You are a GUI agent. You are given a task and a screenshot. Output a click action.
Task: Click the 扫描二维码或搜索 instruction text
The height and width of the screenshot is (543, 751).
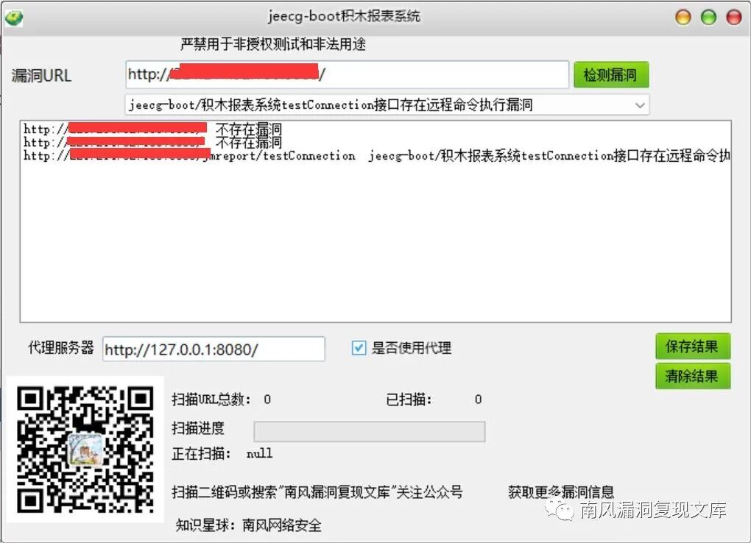coord(317,491)
